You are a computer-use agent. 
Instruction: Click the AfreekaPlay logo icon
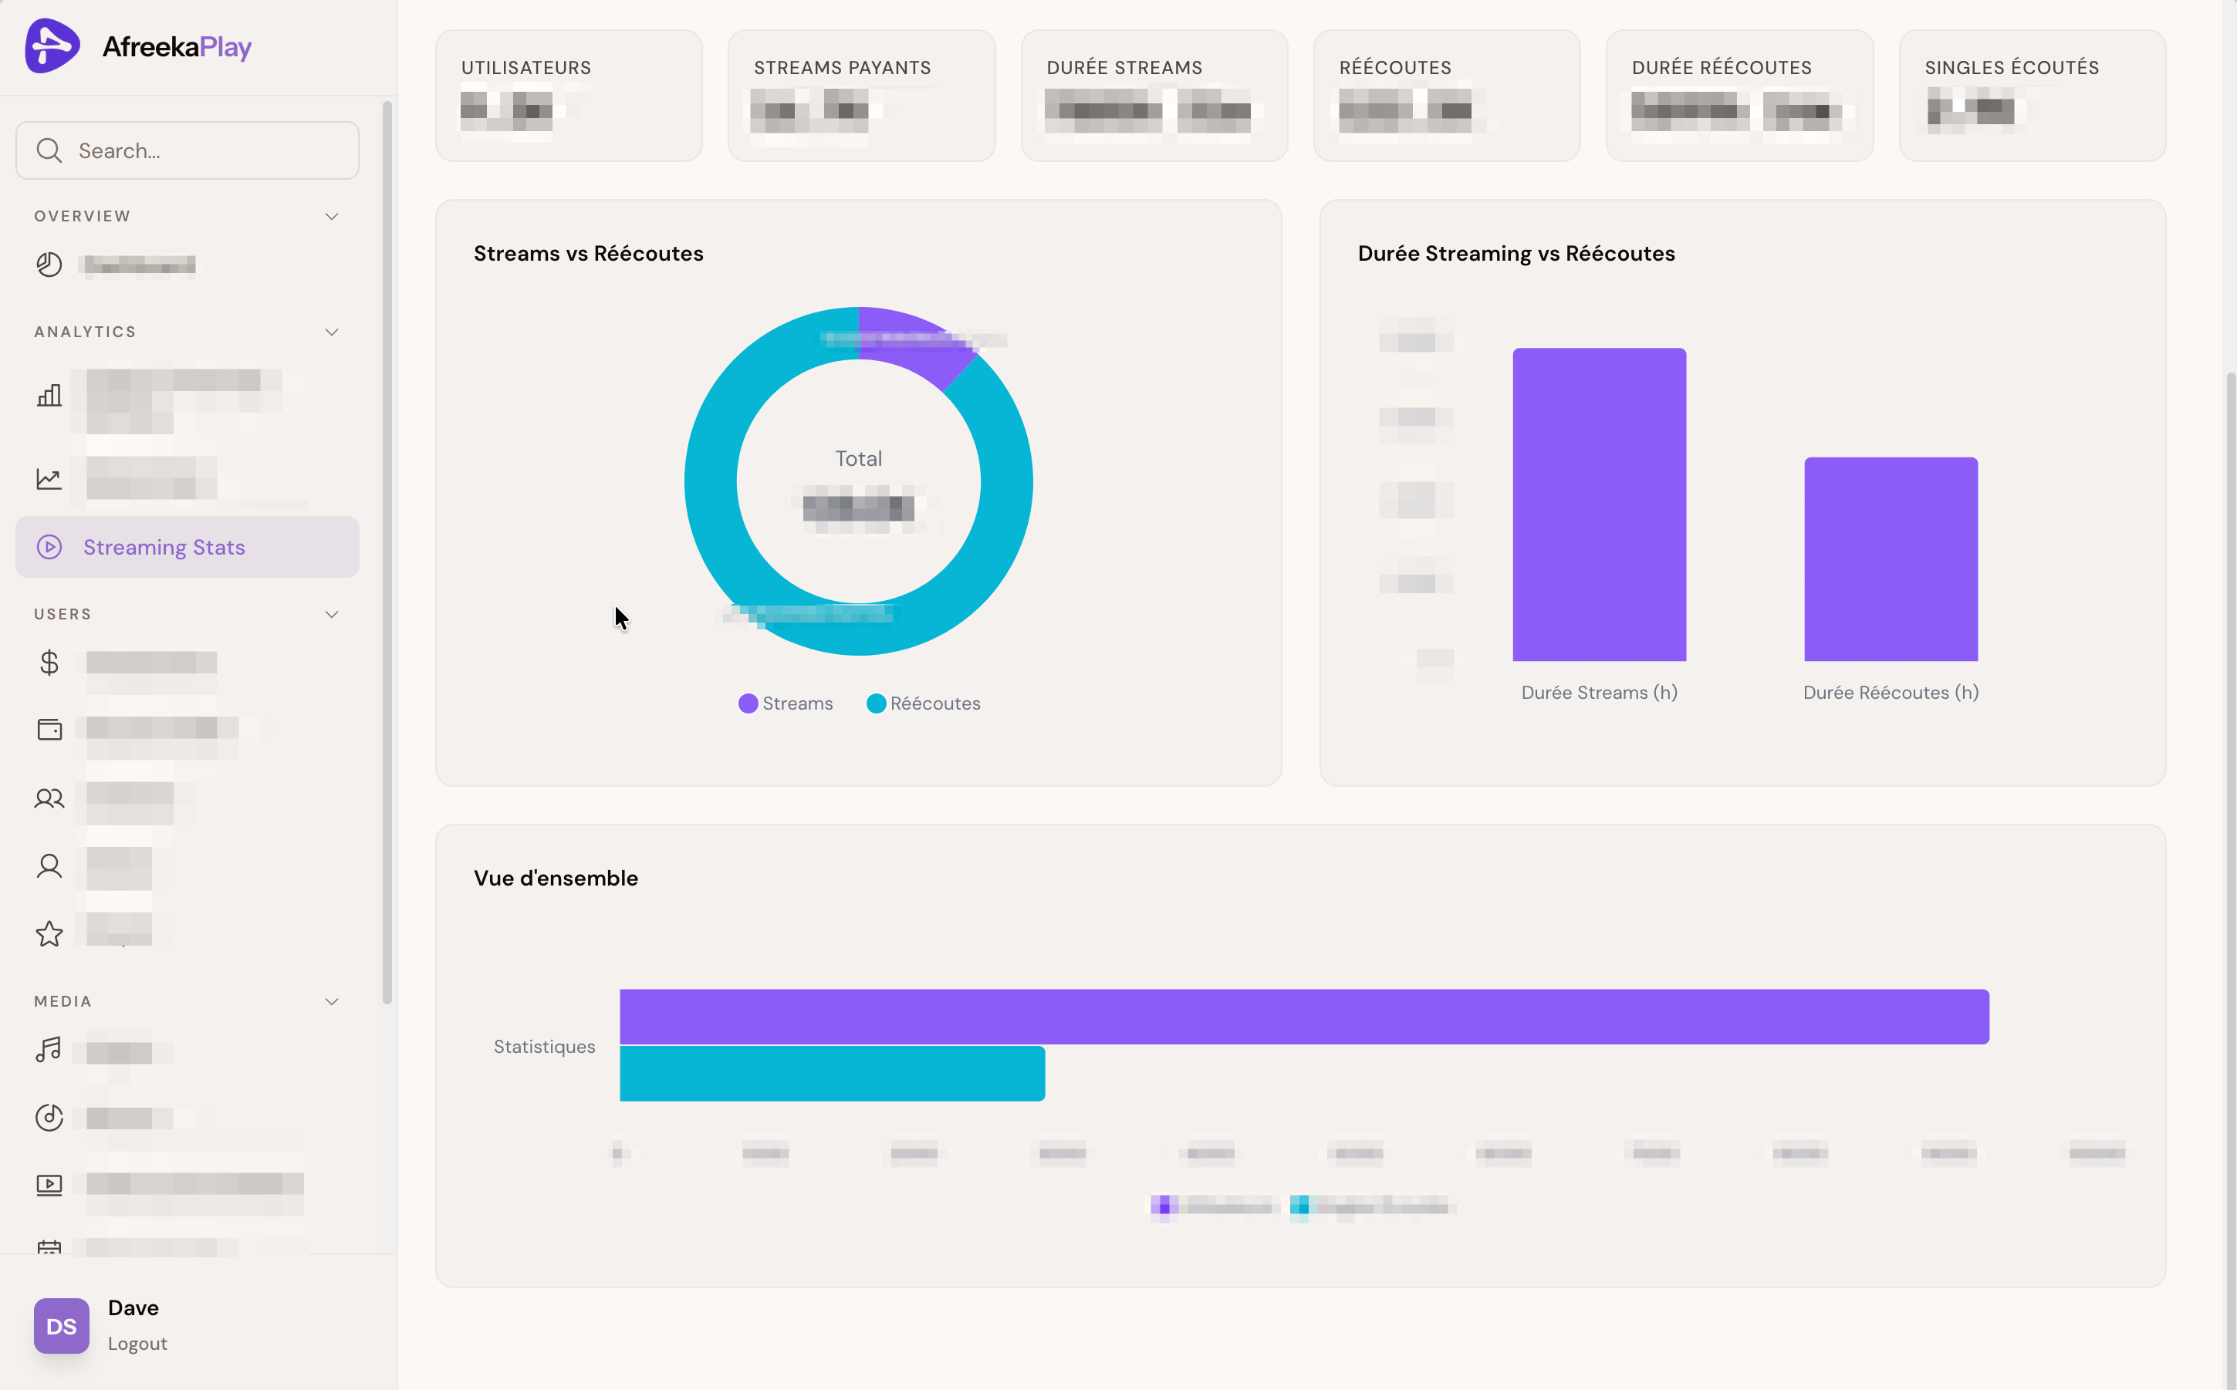tap(52, 46)
